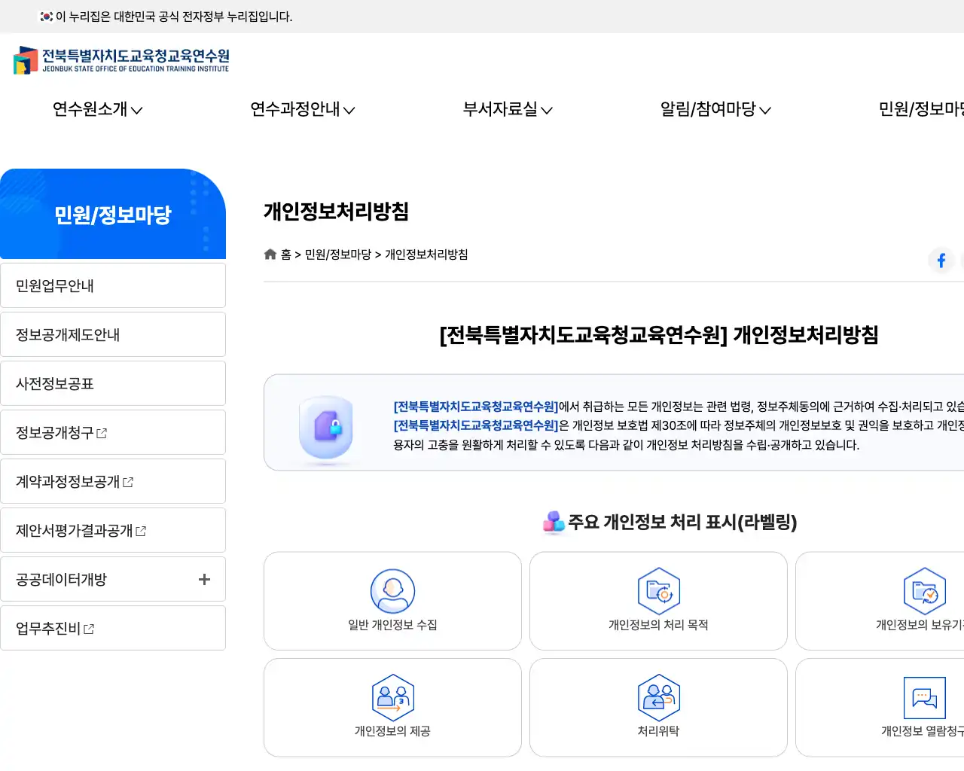Click the institute logo to go home
Image resolution: width=964 pixels, height=771 pixels.
pyautogui.click(x=120, y=60)
